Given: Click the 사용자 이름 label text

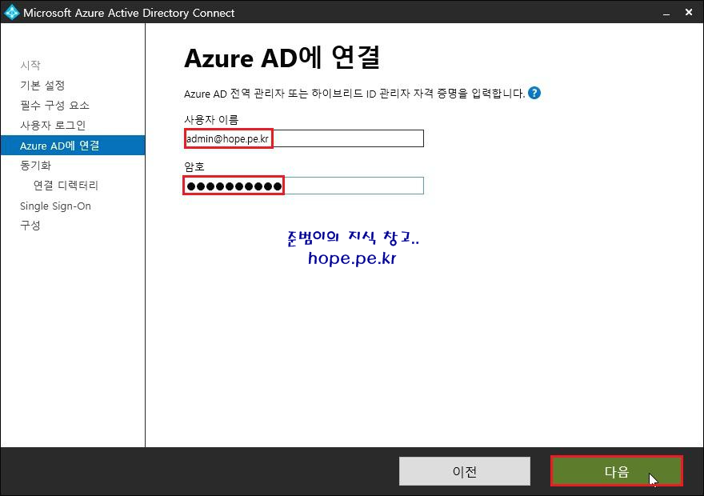Looking at the screenshot, I should [x=211, y=119].
